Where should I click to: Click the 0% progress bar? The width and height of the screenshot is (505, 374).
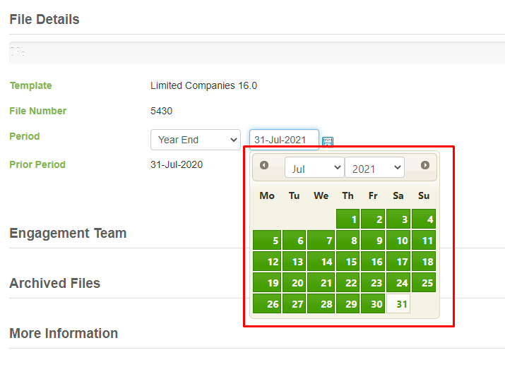coord(257,53)
